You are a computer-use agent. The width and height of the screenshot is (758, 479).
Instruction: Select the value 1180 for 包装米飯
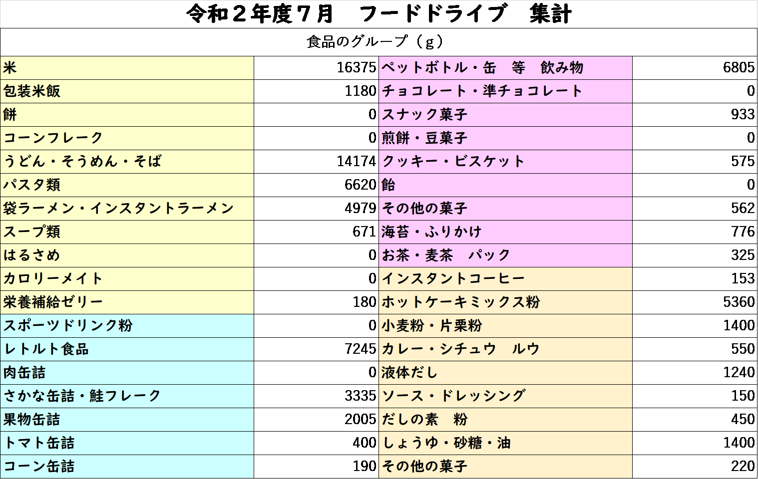click(316, 91)
